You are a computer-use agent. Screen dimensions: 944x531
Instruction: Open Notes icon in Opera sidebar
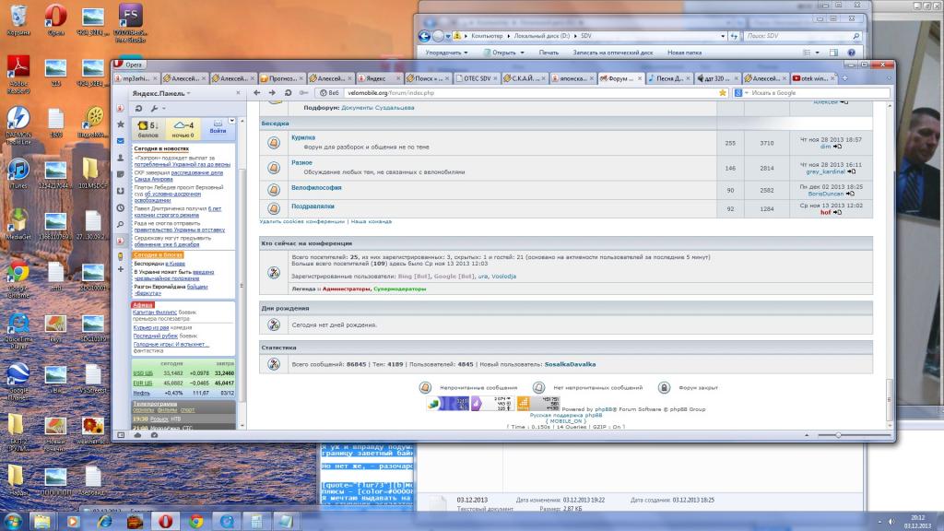click(121, 174)
